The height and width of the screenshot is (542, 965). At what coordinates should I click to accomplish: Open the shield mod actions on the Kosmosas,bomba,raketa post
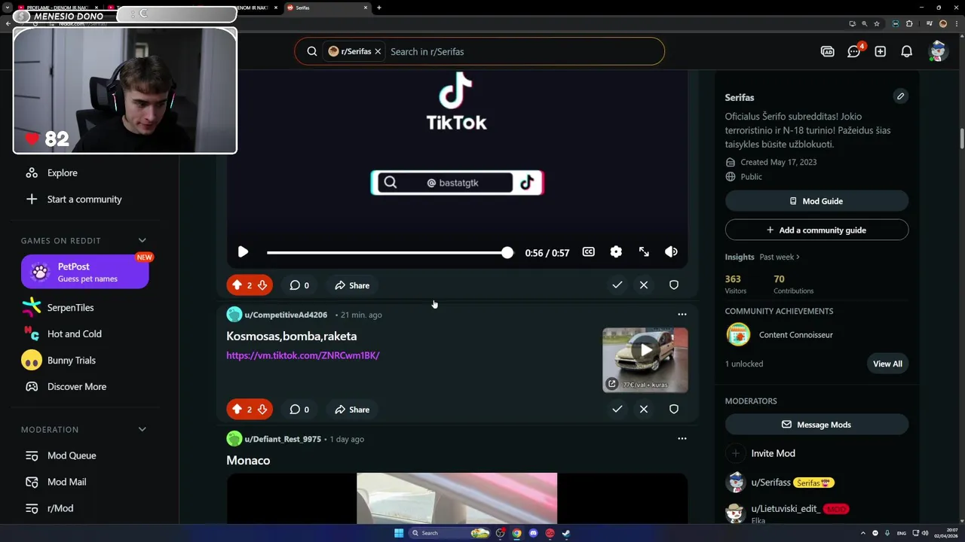(674, 410)
